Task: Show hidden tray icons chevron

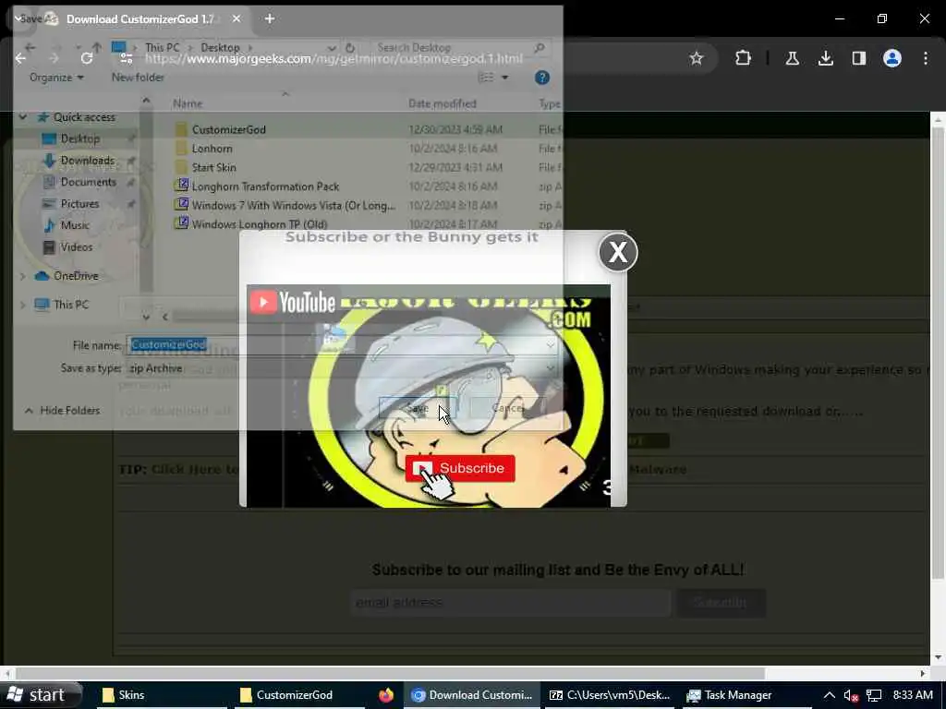Action: pos(830,696)
